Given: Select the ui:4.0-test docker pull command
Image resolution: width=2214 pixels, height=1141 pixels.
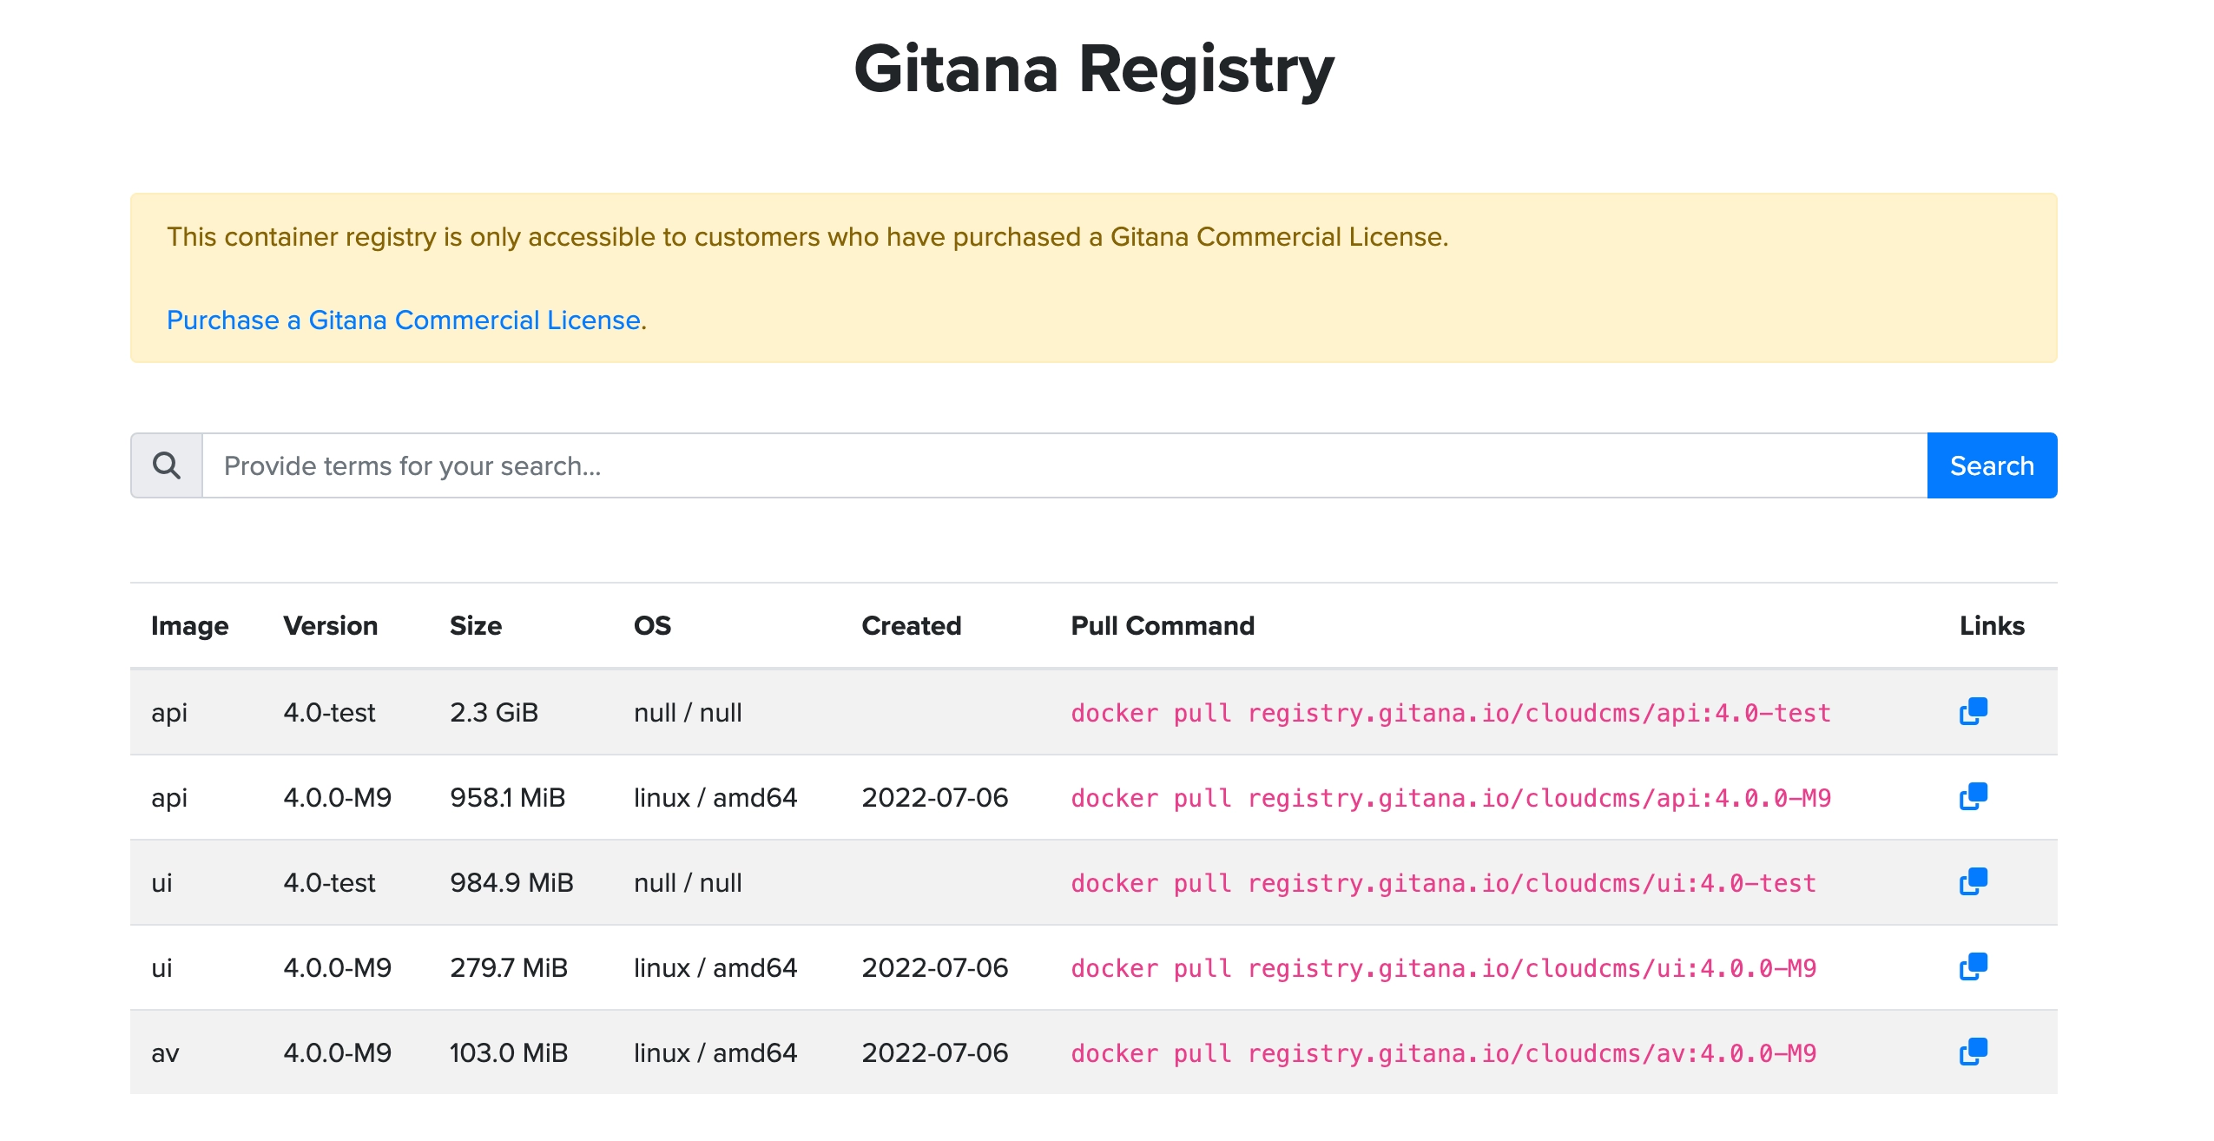Looking at the screenshot, I should click(x=1443, y=883).
